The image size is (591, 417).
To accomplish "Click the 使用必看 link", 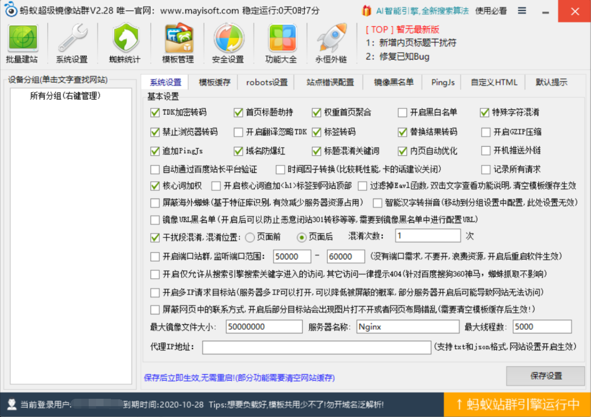I will [491, 11].
